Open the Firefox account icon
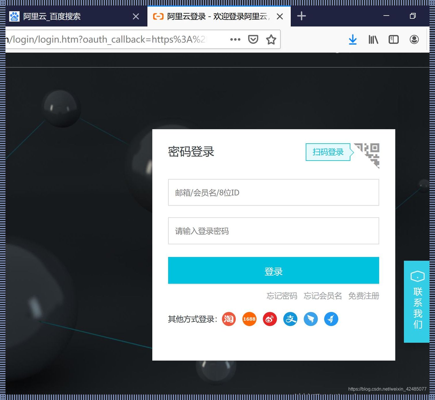Viewport: 435px width, 400px height. tap(414, 39)
